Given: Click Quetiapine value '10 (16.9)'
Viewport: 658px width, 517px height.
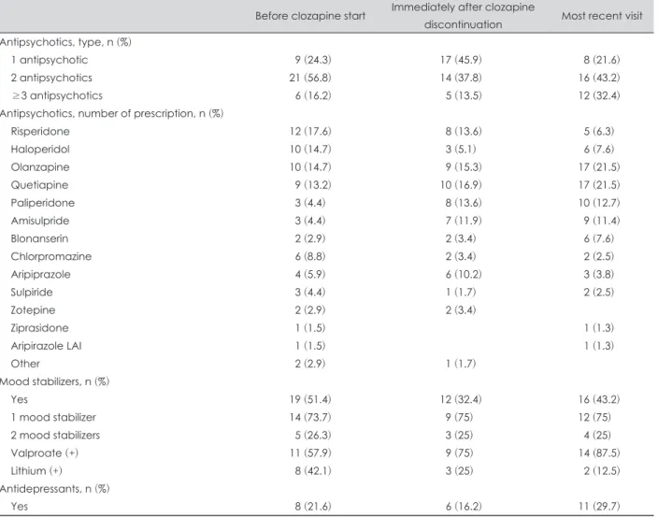Looking at the screenshot, I should coord(461,185).
